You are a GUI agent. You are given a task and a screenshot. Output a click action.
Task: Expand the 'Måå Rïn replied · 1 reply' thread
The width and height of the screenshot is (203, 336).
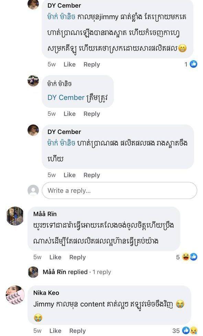77,272
